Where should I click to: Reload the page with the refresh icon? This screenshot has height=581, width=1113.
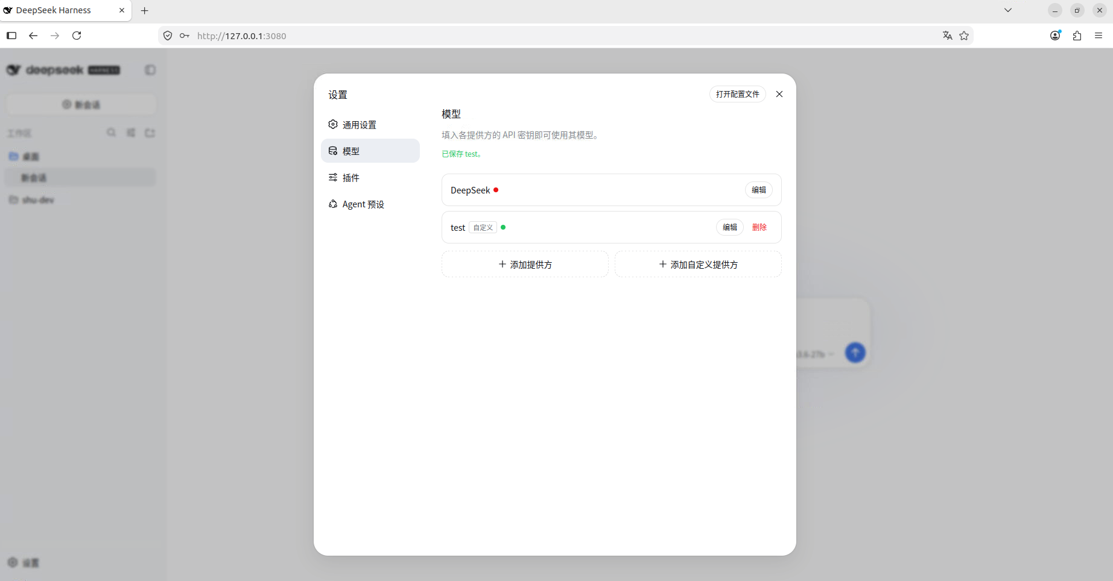point(77,36)
